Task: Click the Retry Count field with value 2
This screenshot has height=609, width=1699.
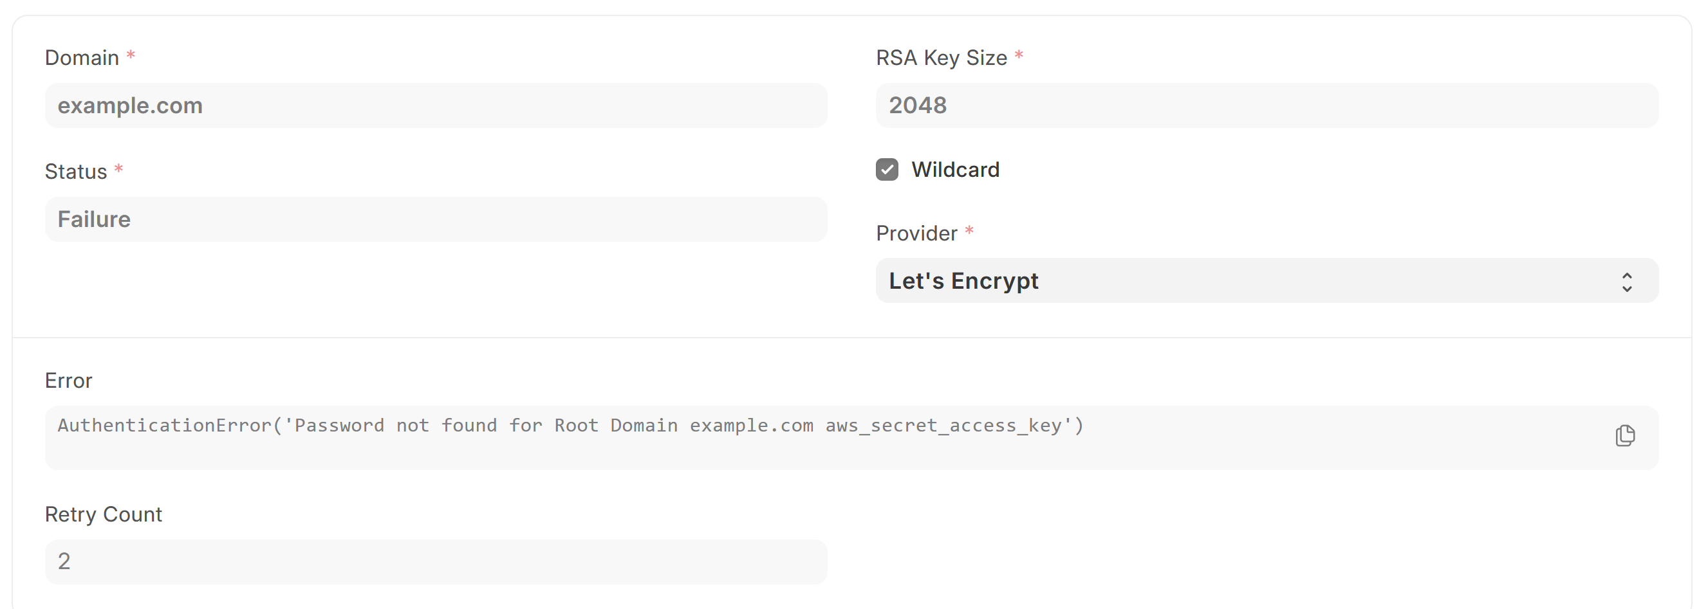Action: (x=436, y=562)
